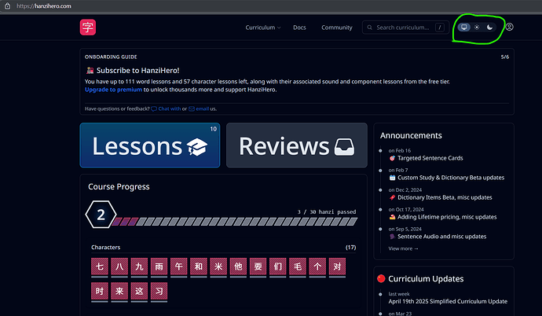Open the character tile 七
This screenshot has height=316, width=542.
pyautogui.click(x=100, y=266)
